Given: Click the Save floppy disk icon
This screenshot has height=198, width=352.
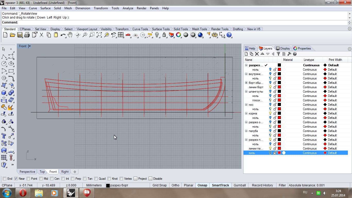Looking at the screenshot, I should [20, 35].
